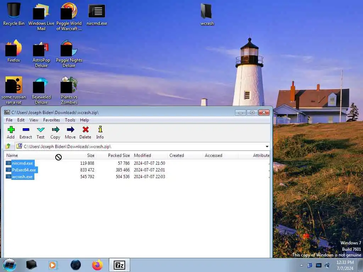
Task: Choose the Move toolbar icon
Action: point(71,132)
